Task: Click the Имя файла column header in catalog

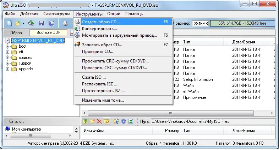Action: pyautogui.click(x=117, y=131)
